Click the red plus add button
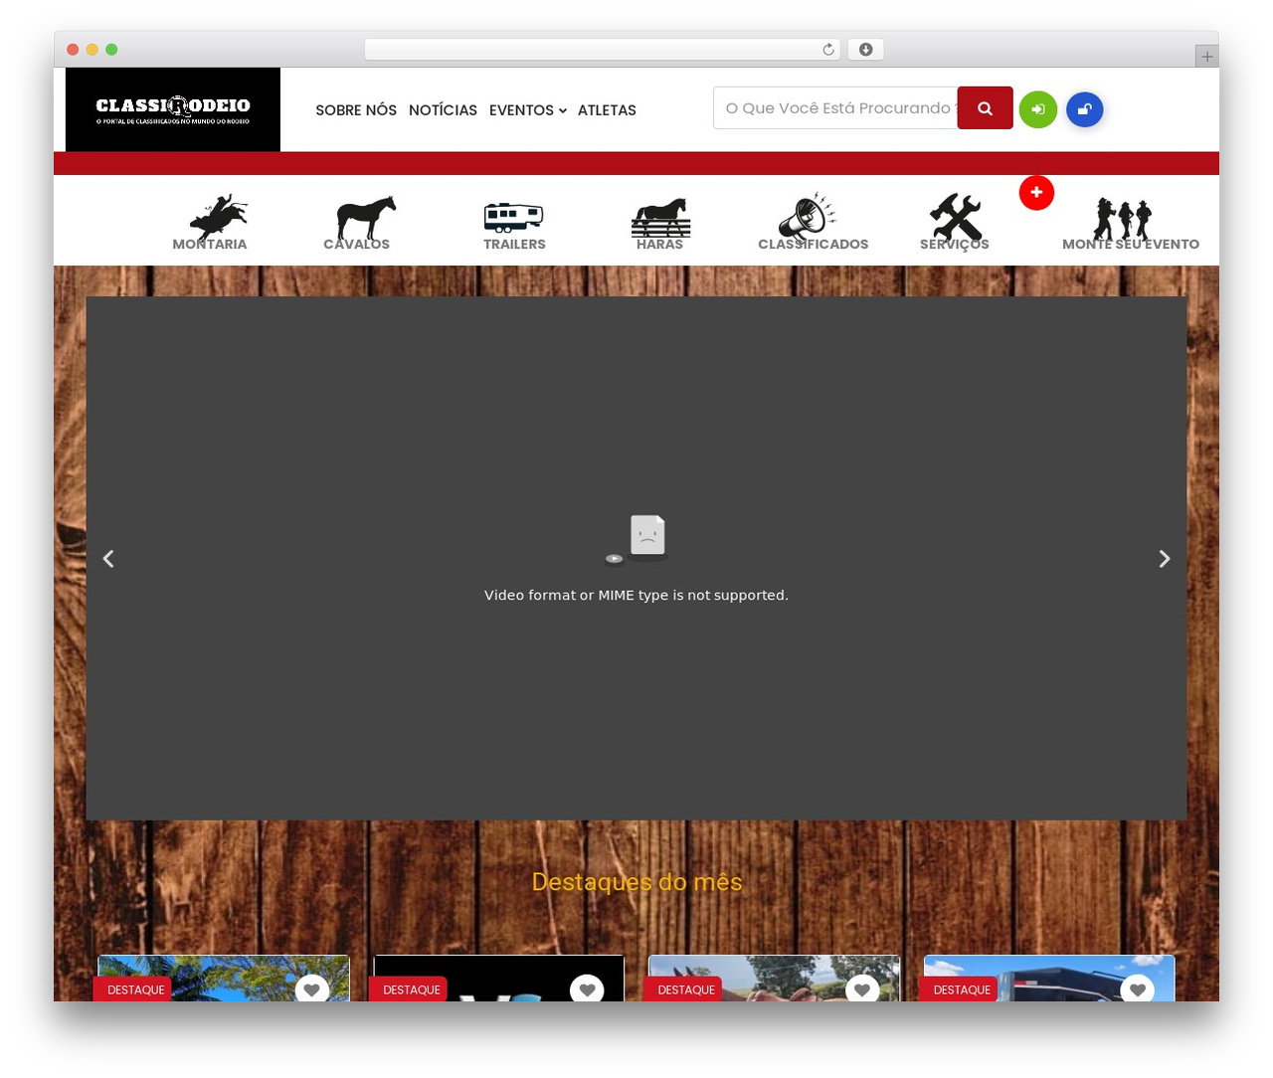1273x1078 pixels. (x=1036, y=193)
